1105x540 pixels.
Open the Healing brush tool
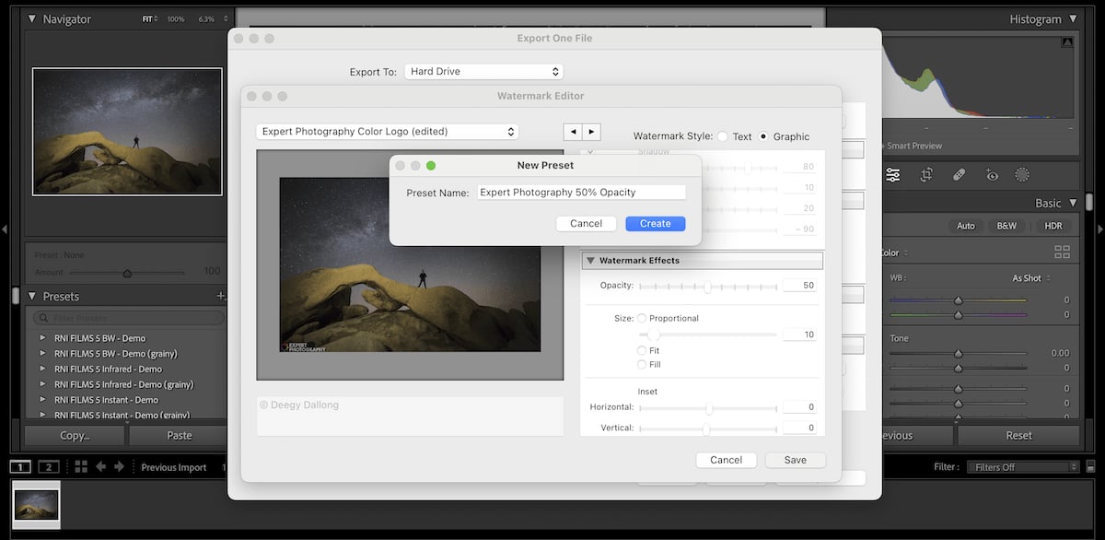[960, 174]
